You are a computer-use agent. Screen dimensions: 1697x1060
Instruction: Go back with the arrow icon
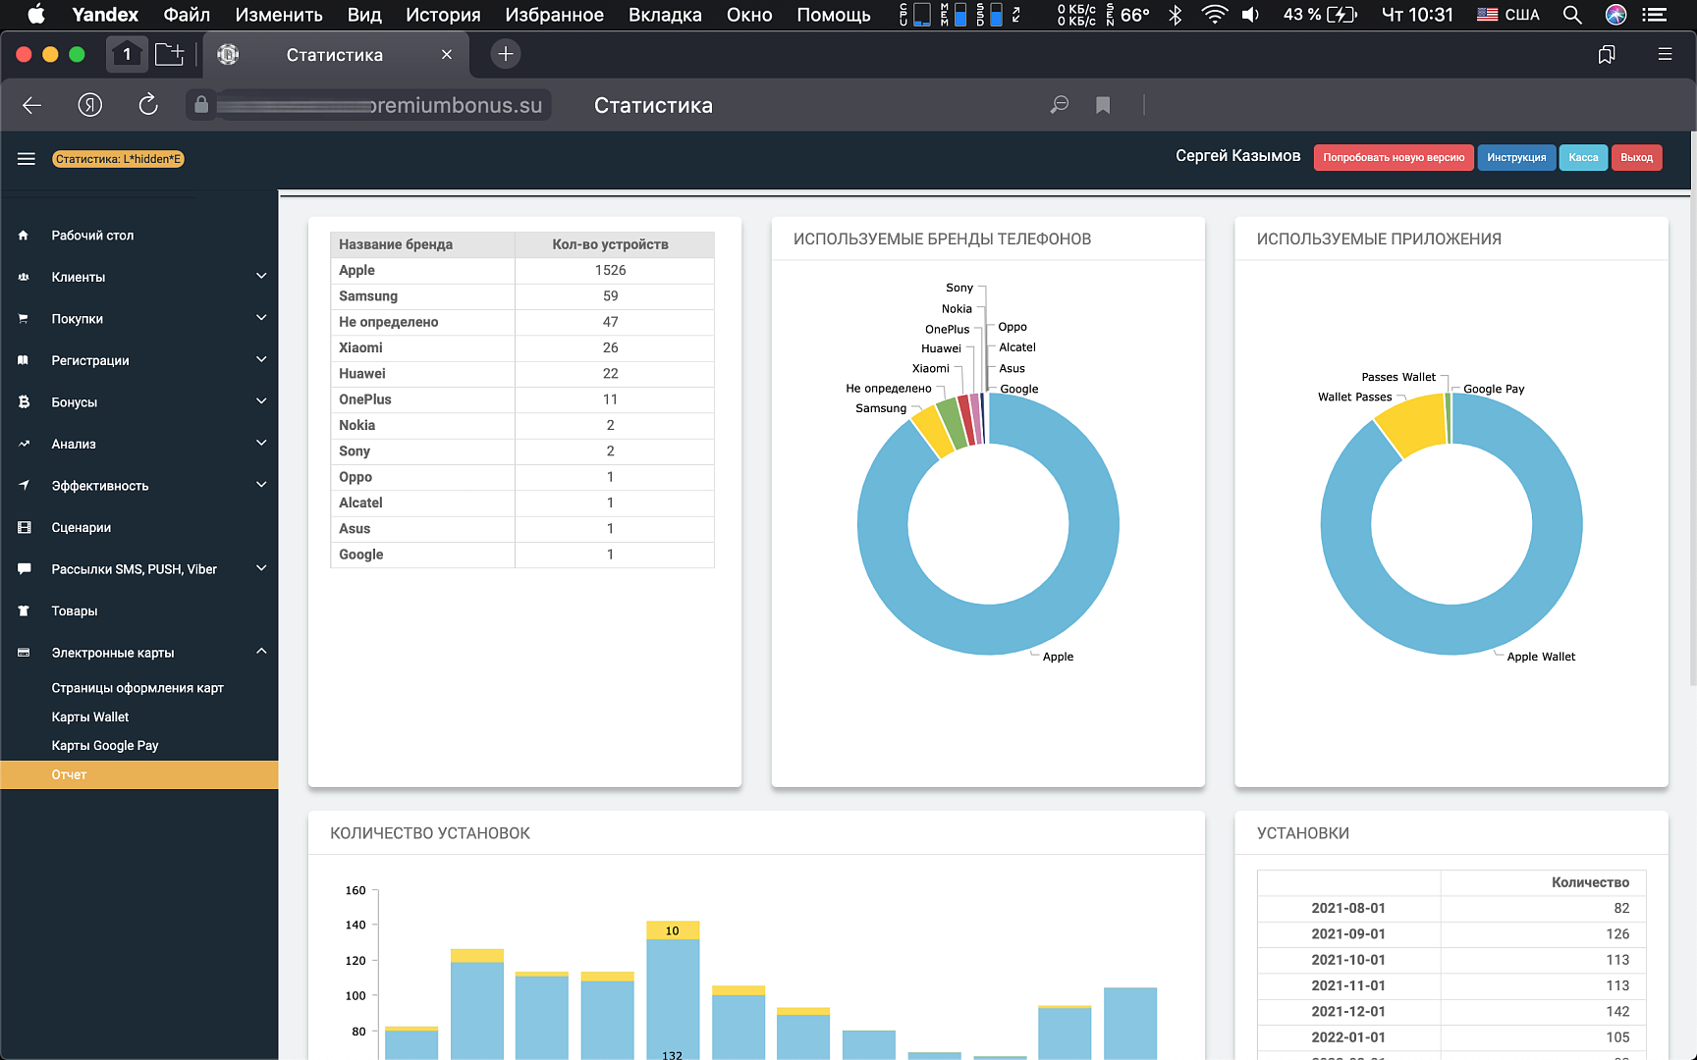pyautogui.click(x=31, y=105)
